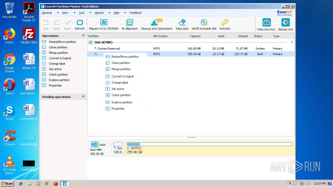Open Cleanup and Optimization tool

click(x=157, y=25)
